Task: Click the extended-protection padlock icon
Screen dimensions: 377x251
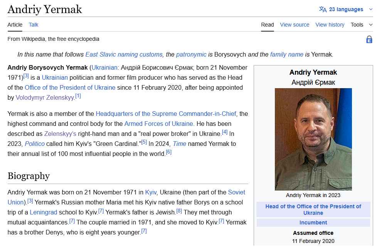Action: tap(369, 39)
